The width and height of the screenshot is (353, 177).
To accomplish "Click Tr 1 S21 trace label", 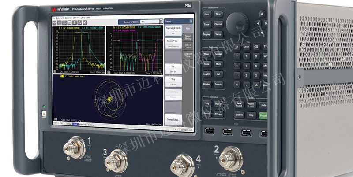I will click(x=68, y=28).
